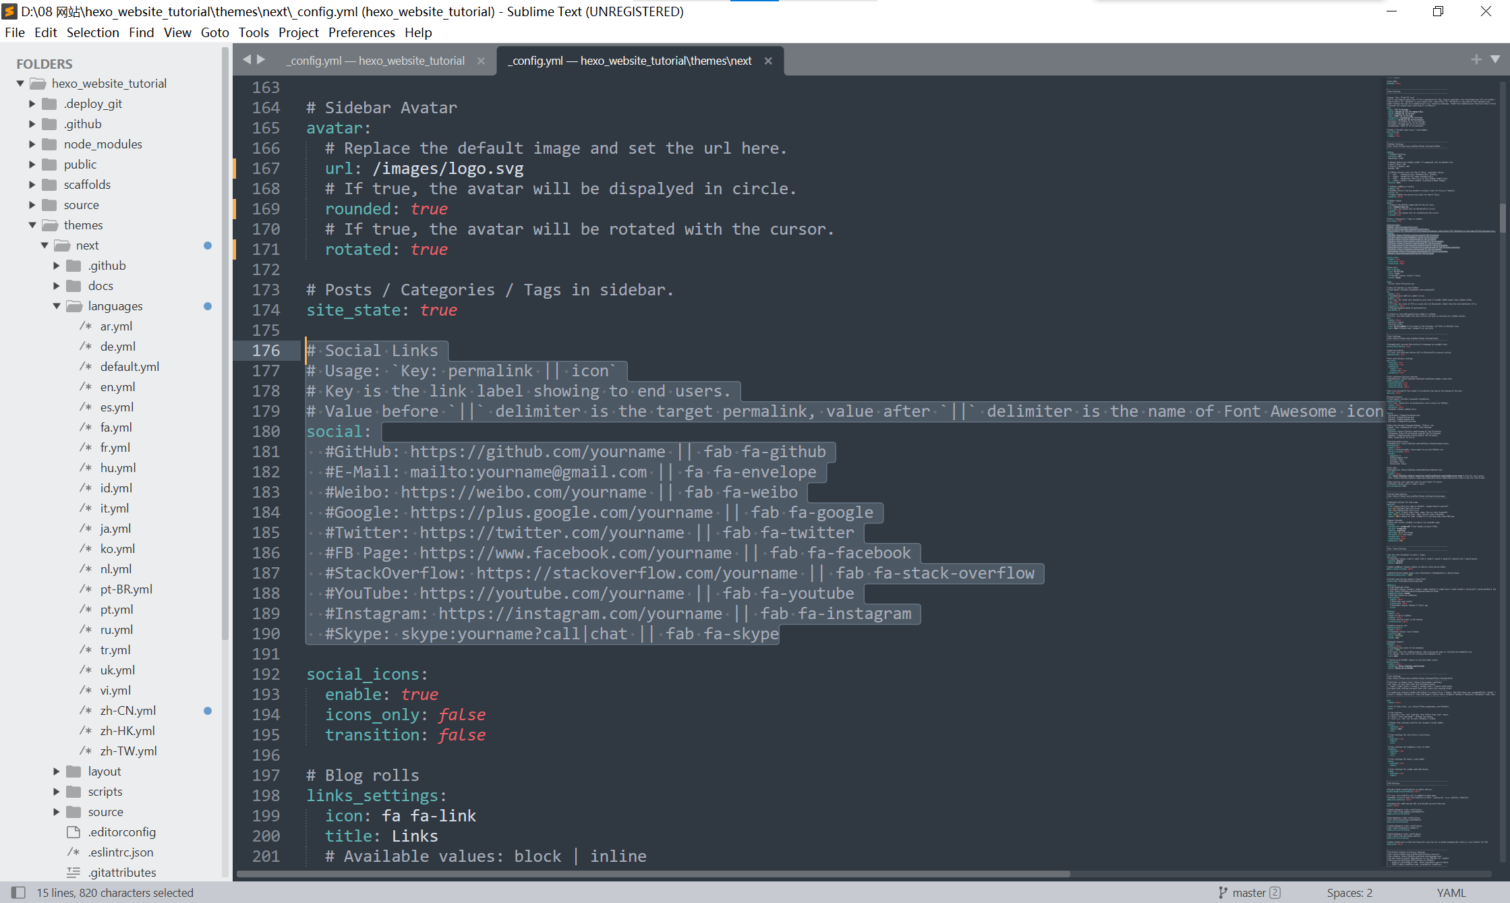Expand the node_modules folder
1510x903 pixels.
[32, 144]
